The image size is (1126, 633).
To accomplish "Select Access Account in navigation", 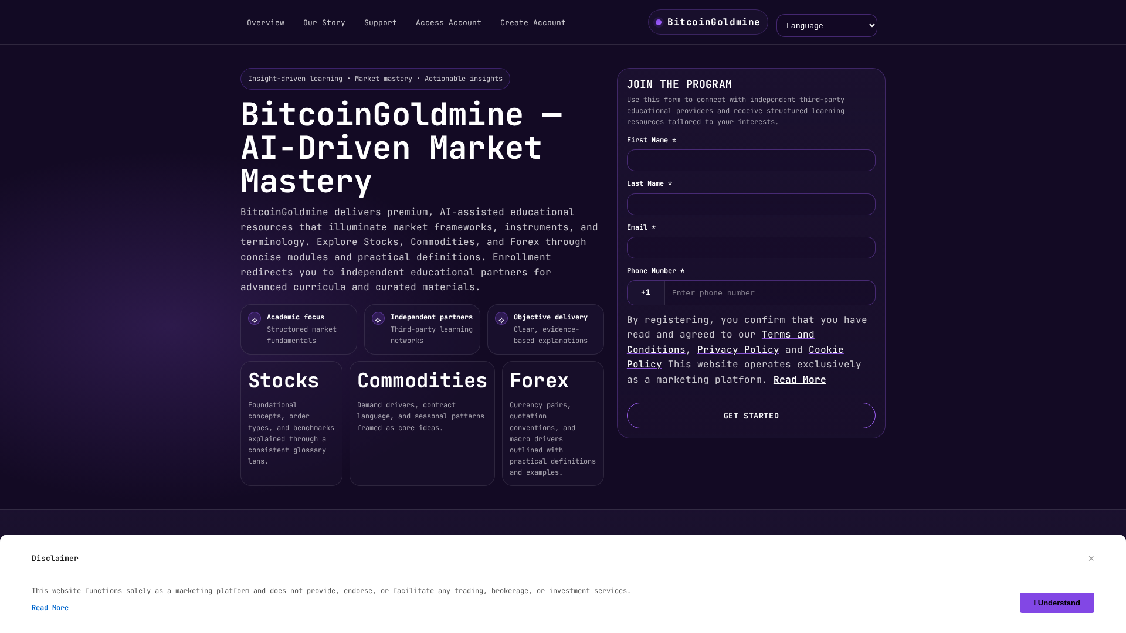I will pos(448,23).
